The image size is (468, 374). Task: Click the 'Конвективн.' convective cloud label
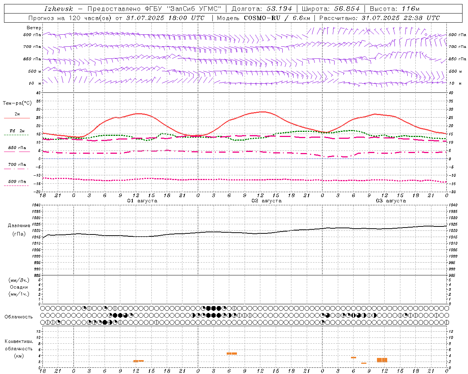tap(19, 341)
